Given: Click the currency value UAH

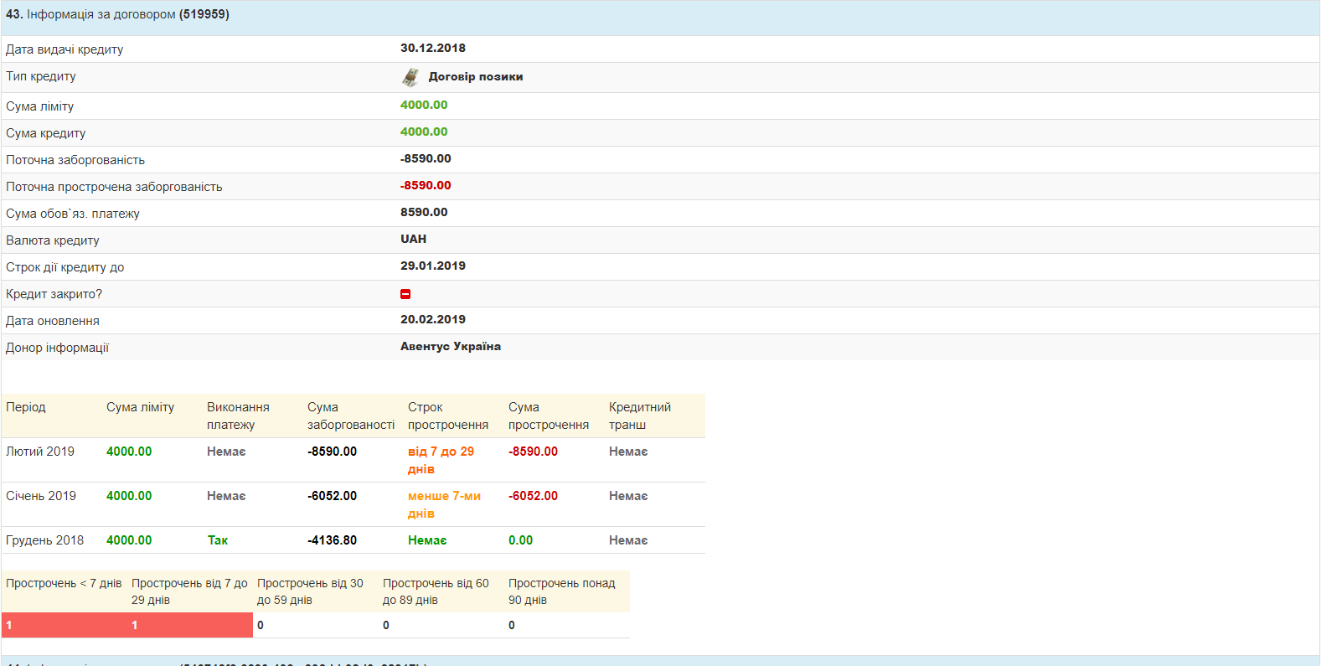Looking at the screenshot, I should coord(413,240).
